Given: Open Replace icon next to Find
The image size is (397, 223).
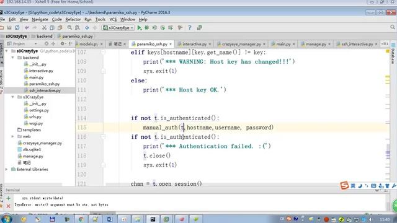Looking at the screenshot, I should [x=77, y=27].
